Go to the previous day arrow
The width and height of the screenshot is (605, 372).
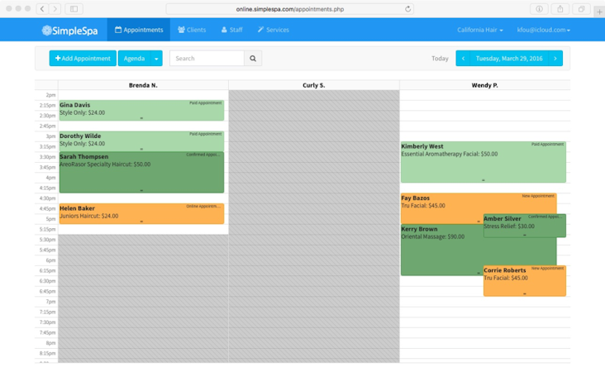click(463, 58)
